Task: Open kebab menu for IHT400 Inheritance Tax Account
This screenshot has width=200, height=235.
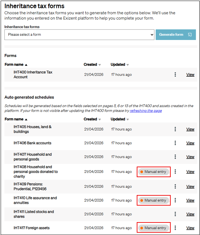Action: point(175,75)
